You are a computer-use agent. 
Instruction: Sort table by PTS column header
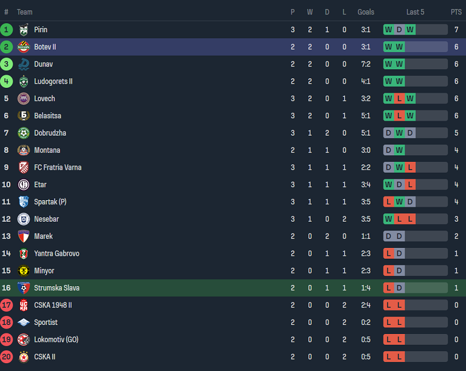point(456,12)
